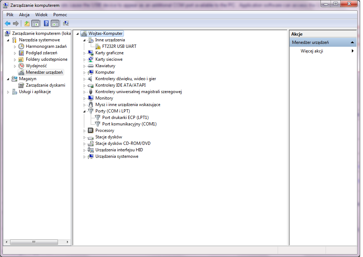Screen dimensions: 363x257
Task: Expand the Karty sieciowe category
Action: point(85,60)
